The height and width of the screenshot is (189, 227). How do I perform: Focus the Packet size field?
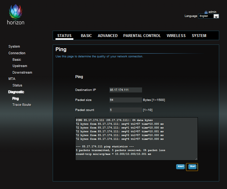point(126,100)
